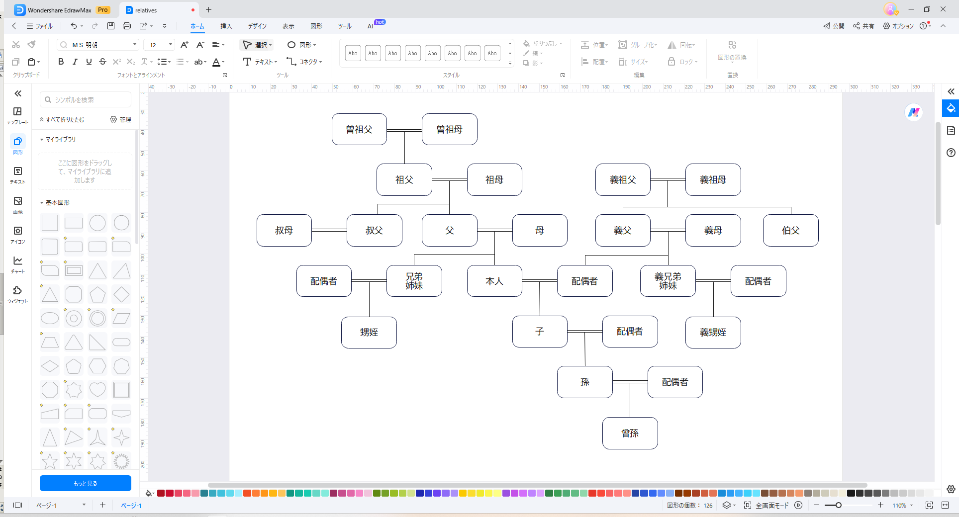Click the もっと見る button
Viewport: 959px width, 517px height.
pyautogui.click(x=86, y=483)
